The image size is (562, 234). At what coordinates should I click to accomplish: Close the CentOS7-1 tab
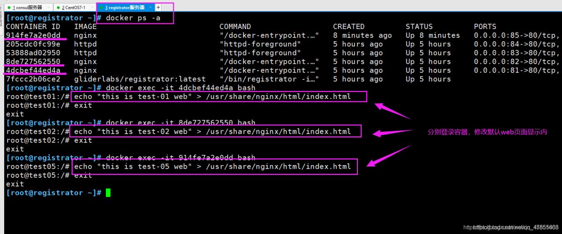coord(92,8)
